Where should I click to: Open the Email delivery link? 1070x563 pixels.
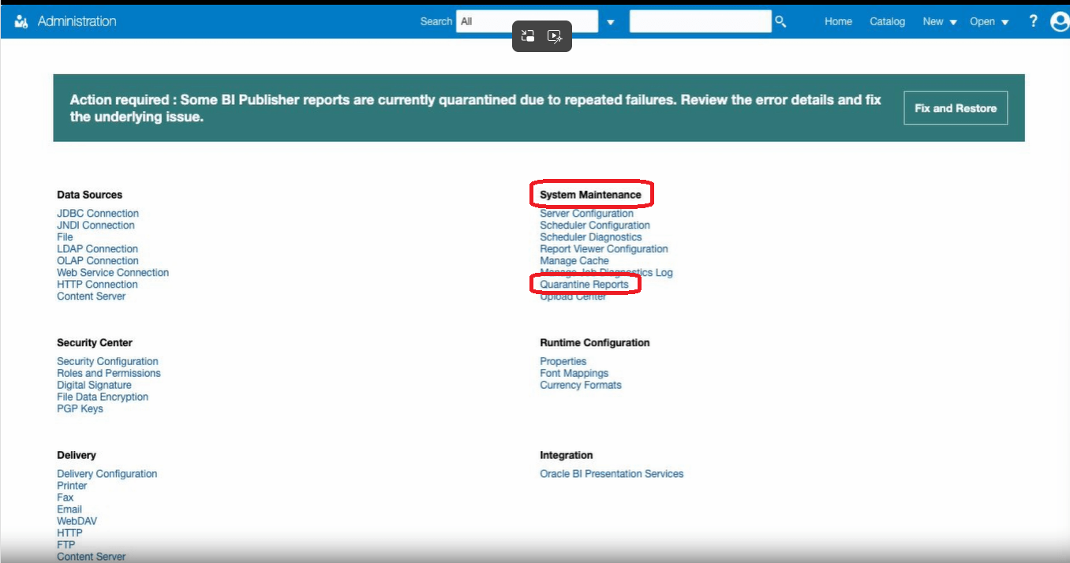(69, 509)
